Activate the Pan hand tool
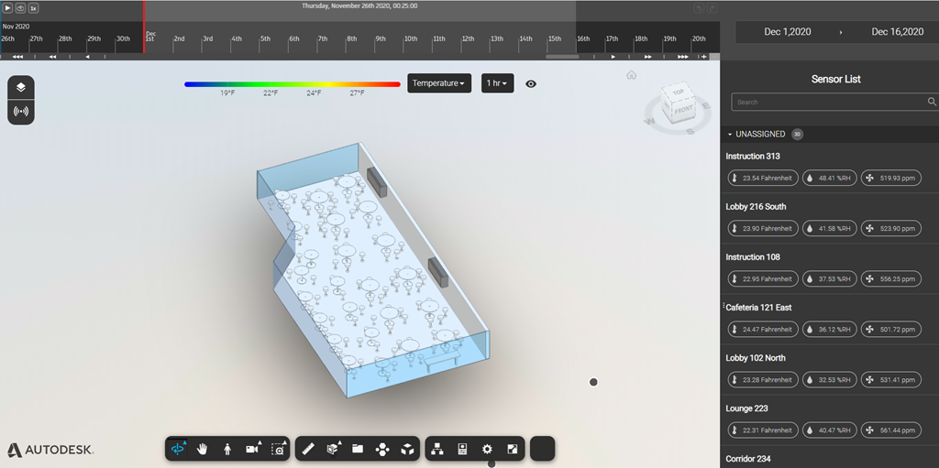This screenshot has height=468, width=939. [x=202, y=449]
